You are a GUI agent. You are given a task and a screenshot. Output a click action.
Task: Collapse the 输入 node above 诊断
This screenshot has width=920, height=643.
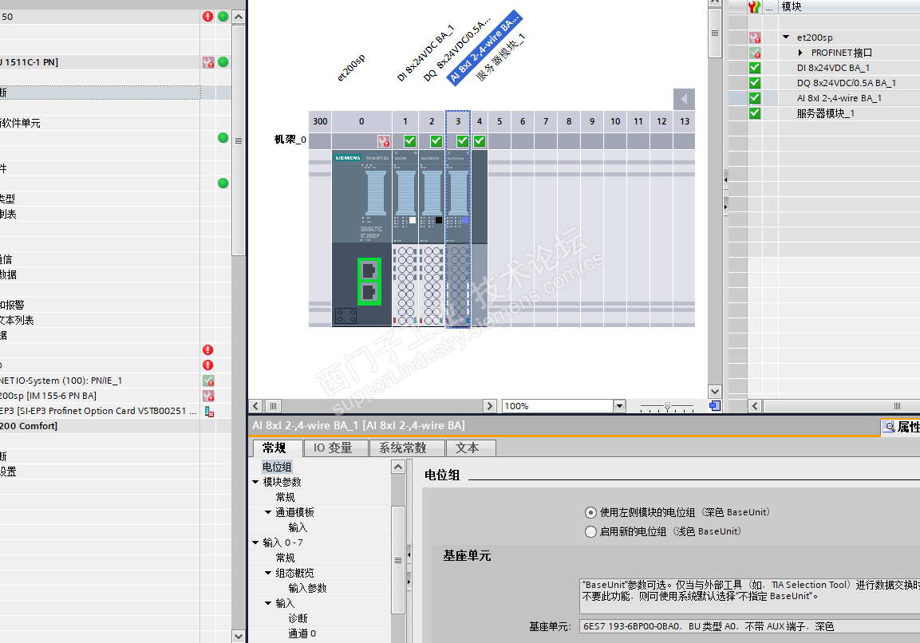268,603
